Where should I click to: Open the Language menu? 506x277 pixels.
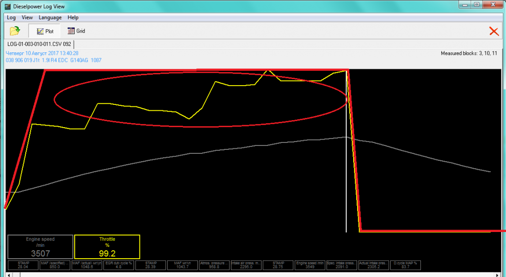50,17
